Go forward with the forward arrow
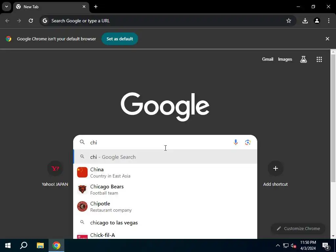 pos(19,21)
